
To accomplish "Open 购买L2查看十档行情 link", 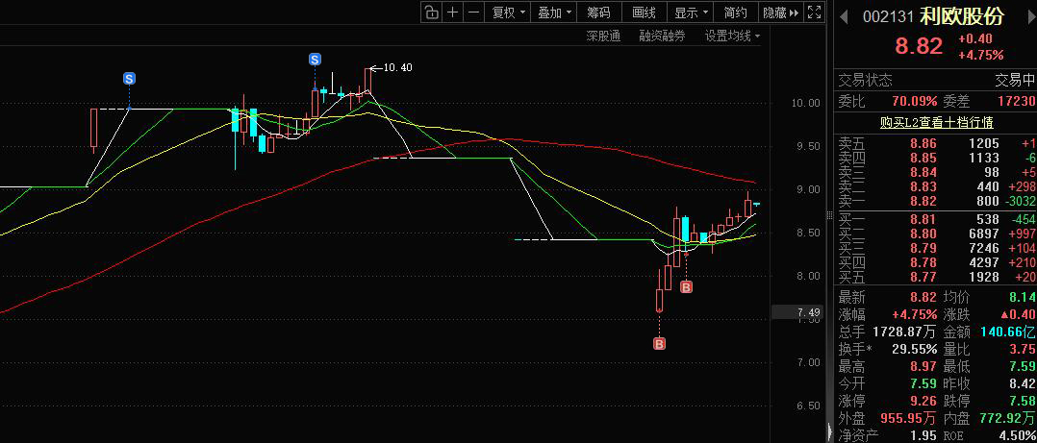I will click(x=937, y=123).
